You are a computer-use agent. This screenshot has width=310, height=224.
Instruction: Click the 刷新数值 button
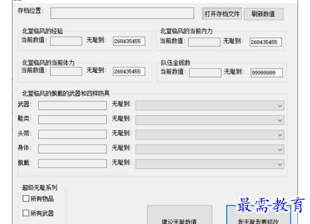click(x=263, y=14)
